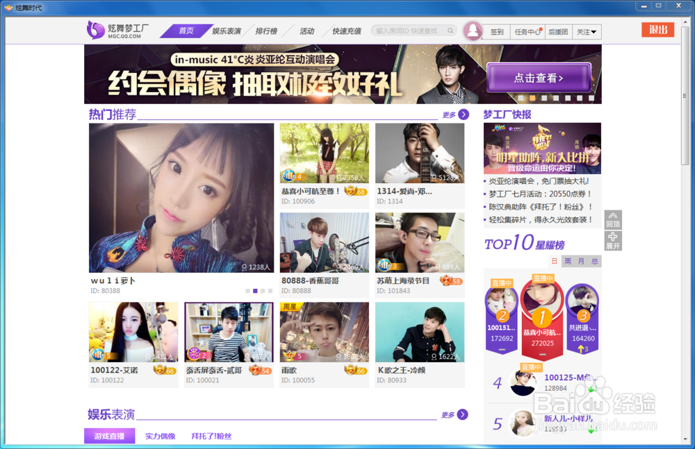This screenshot has height=449, width=695.
Task: Show the 日 daily ranking
Action: coord(554,261)
